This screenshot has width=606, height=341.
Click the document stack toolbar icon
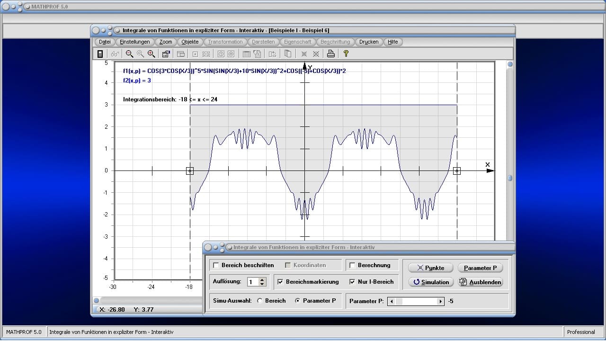point(257,54)
